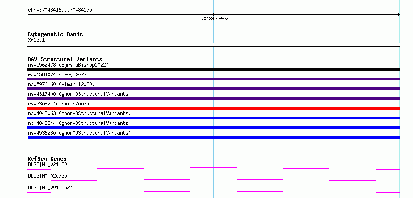Select the Cytogenetic Bands track heading

pos(55,34)
